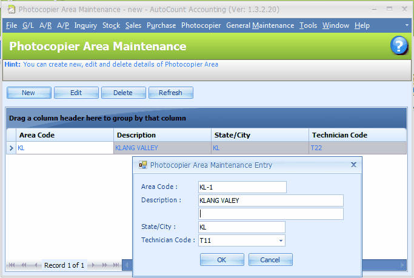Viewport: 414px width, 278px height.
Task: Sort by Description column header
Action: 162,135
